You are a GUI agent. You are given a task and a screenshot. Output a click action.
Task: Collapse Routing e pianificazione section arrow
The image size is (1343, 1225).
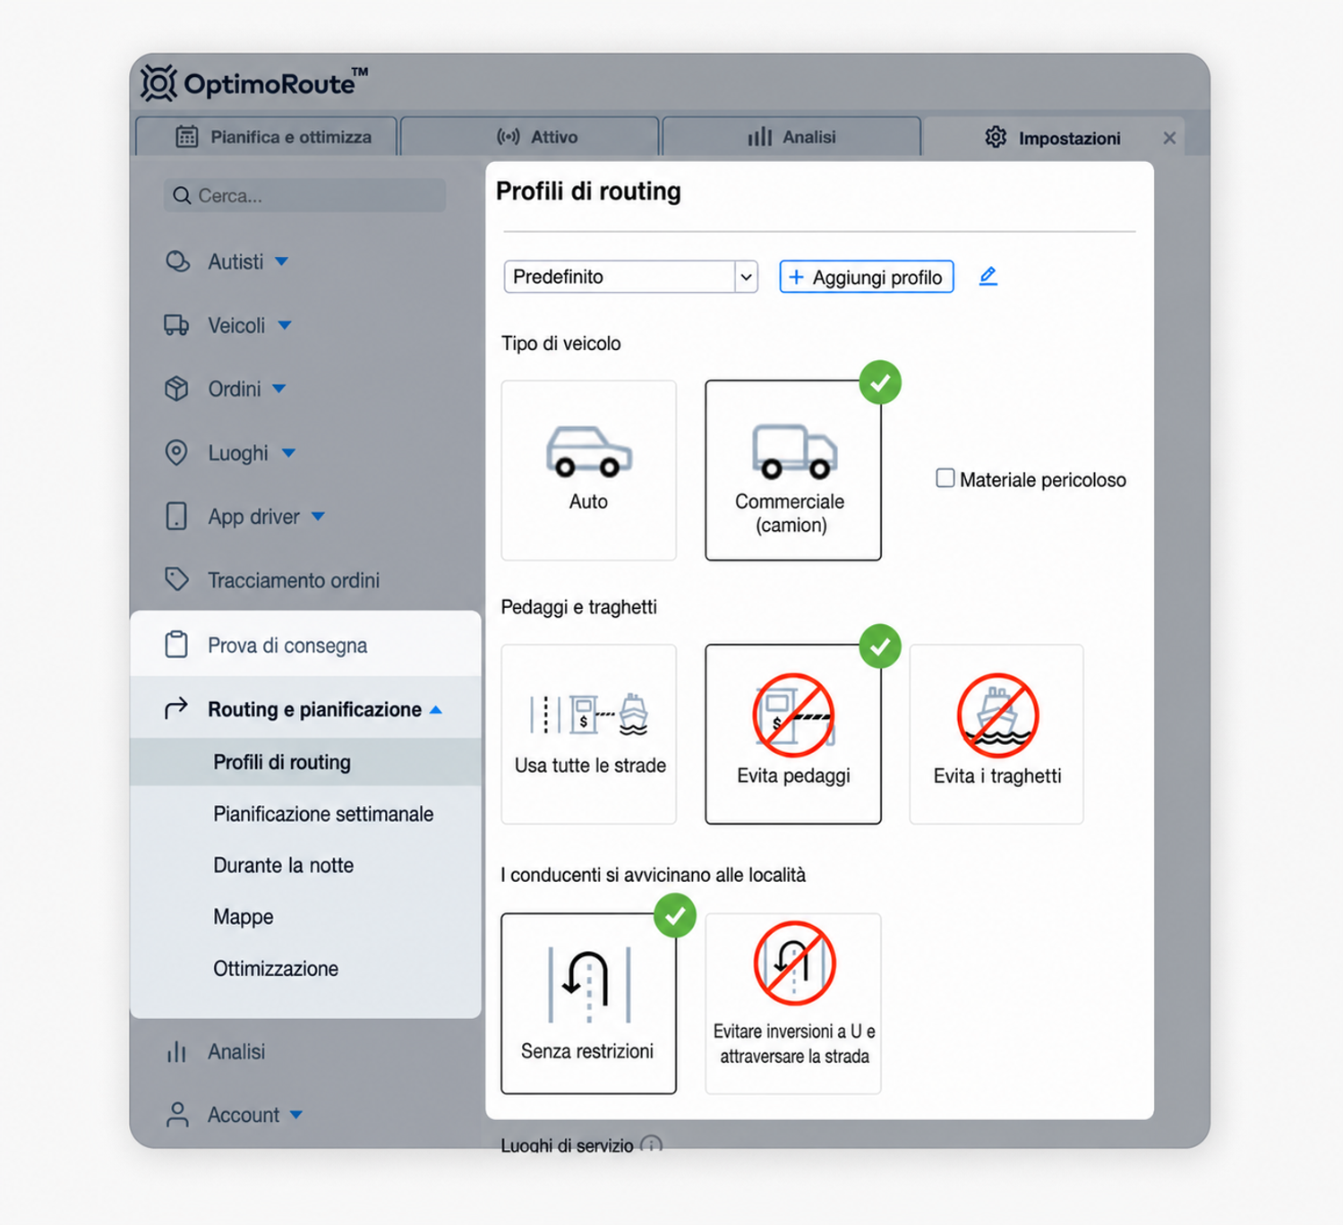[436, 709]
